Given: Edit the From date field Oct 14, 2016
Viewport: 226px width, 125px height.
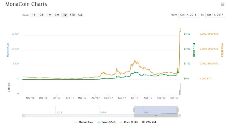Looking at the screenshot, I should pos(188,15).
